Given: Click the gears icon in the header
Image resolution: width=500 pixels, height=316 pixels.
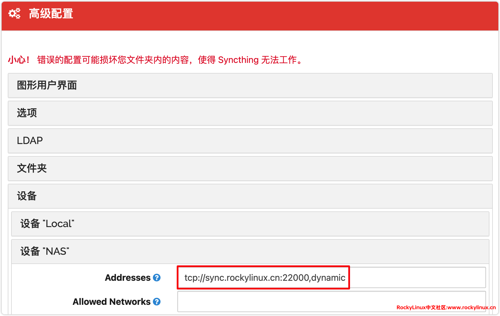Looking at the screenshot, I should 14,13.
